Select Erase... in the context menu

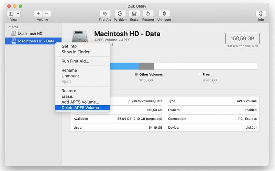click(82, 96)
